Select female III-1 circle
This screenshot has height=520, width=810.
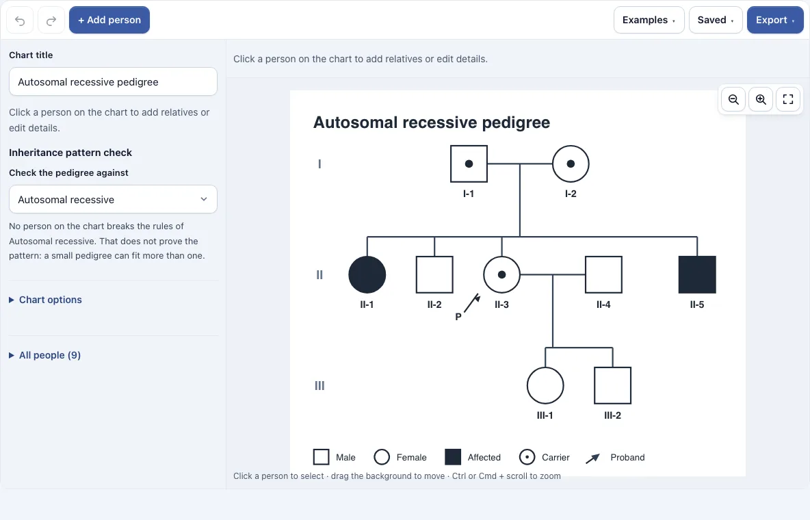[x=545, y=386]
